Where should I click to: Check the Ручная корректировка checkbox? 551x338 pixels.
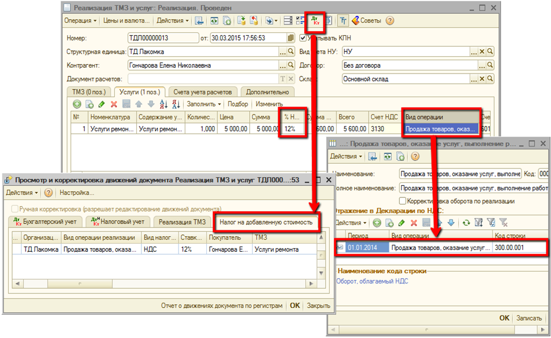(14, 209)
